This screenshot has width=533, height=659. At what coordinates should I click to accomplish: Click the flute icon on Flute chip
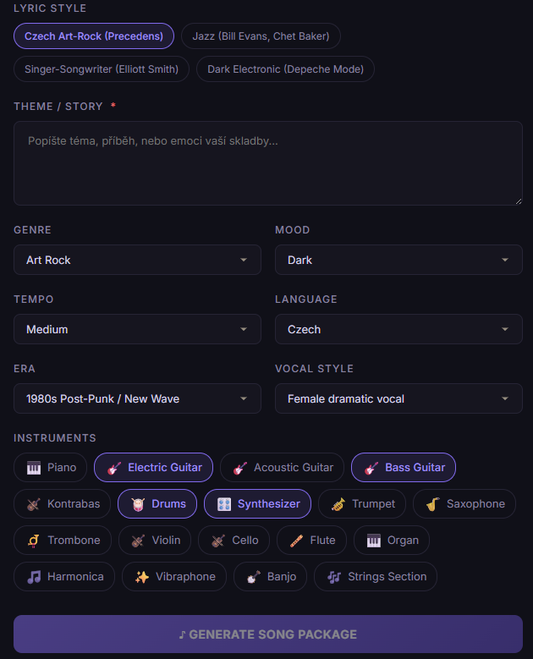coord(296,540)
